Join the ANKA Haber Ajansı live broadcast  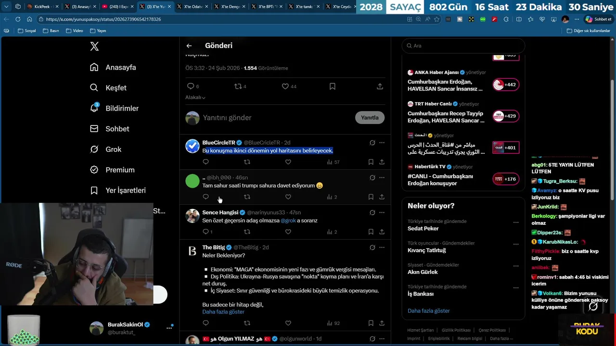click(506, 85)
